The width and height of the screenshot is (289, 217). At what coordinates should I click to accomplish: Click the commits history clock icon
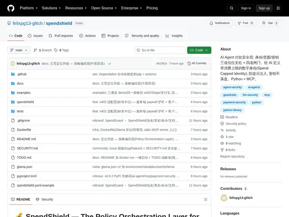[189, 63]
